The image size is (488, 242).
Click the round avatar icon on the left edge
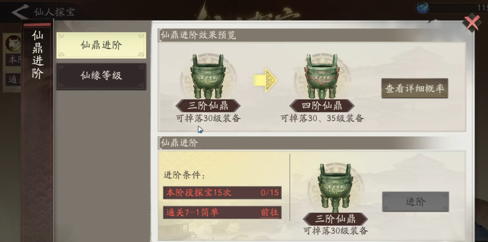13,43
